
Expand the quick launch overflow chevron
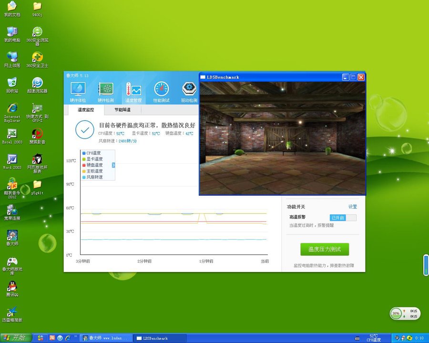[75, 338]
